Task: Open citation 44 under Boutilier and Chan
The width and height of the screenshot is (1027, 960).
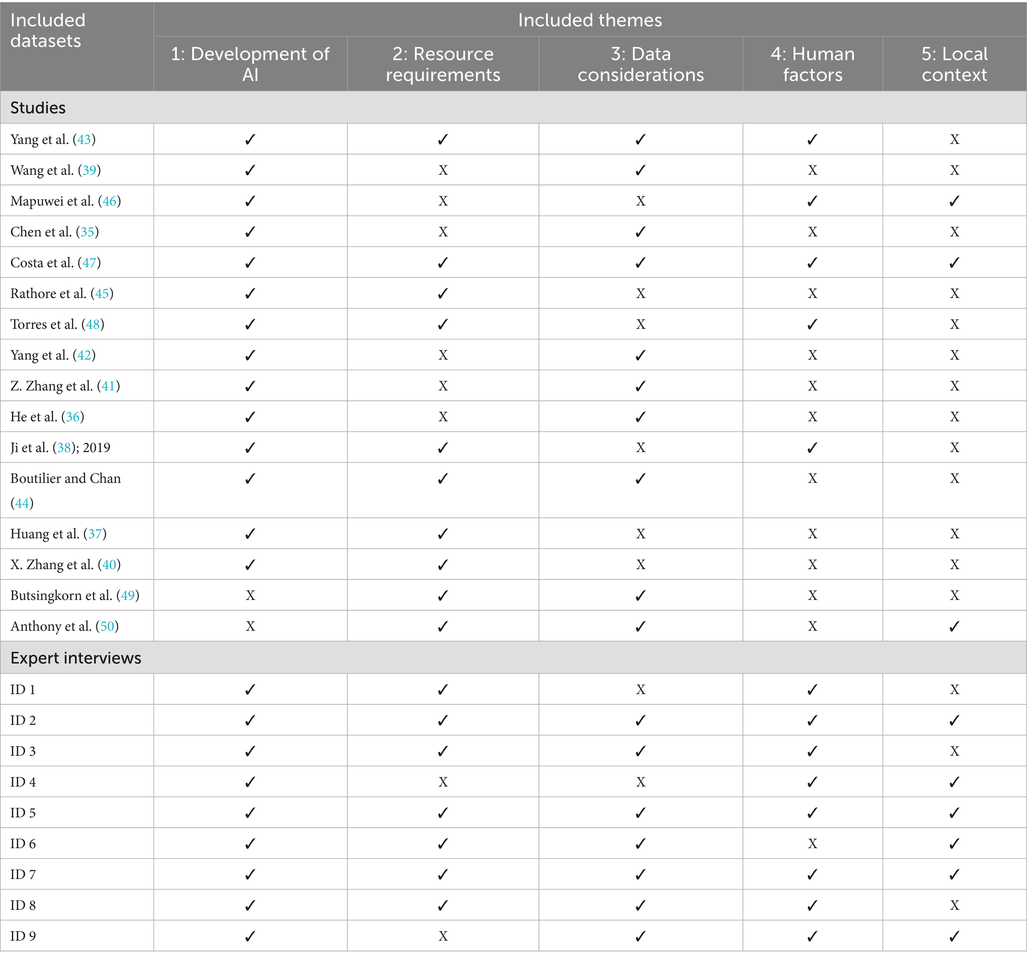Action: (22, 503)
